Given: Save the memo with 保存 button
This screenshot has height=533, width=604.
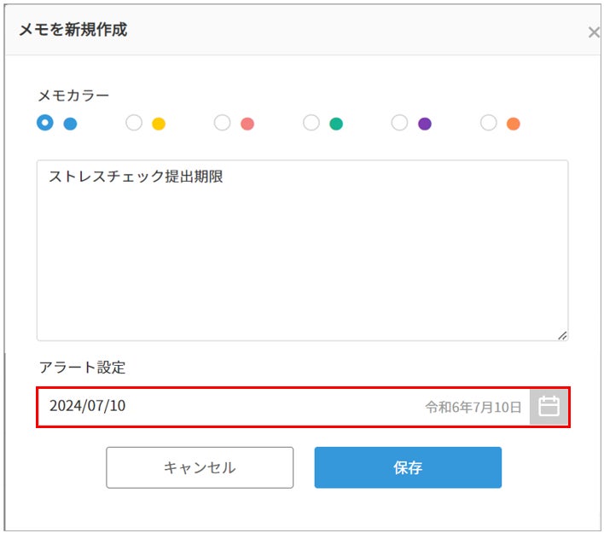Looking at the screenshot, I should pyautogui.click(x=408, y=467).
